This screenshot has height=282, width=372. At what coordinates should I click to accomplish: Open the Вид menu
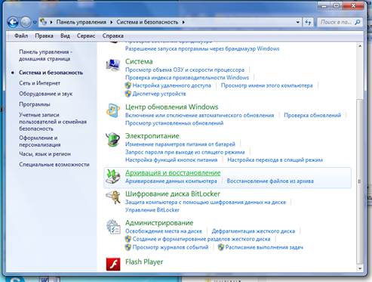[65, 36]
